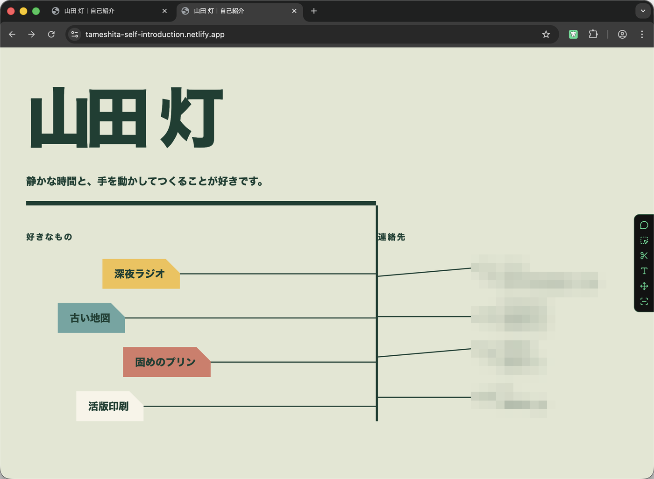
Task: Select the text T tool
Action: (x=644, y=271)
